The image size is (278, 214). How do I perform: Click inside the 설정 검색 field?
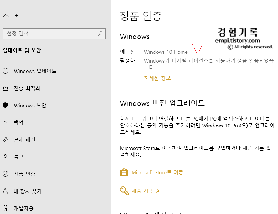54,34
